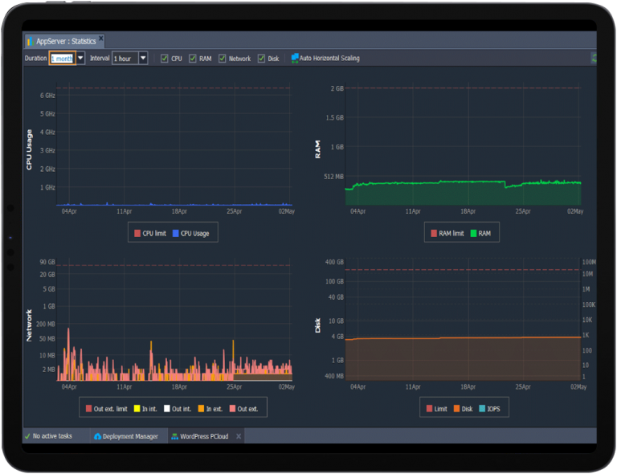617x474 pixels.
Task: Click the Duration input field
Action: [x=62, y=59]
